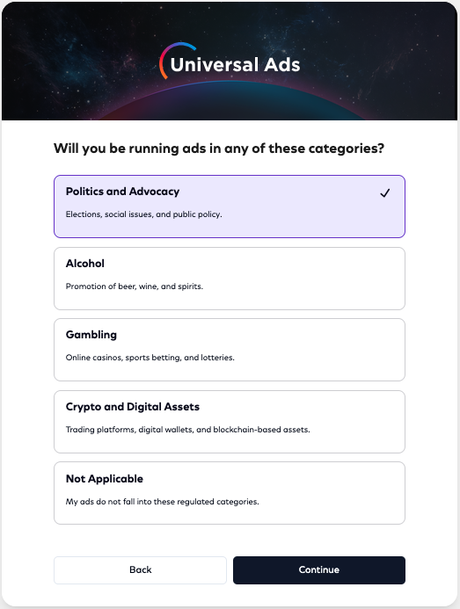The image size is (460, 609).
Task: Click 'My ads do not fall' description text
Action: [162, 502]
